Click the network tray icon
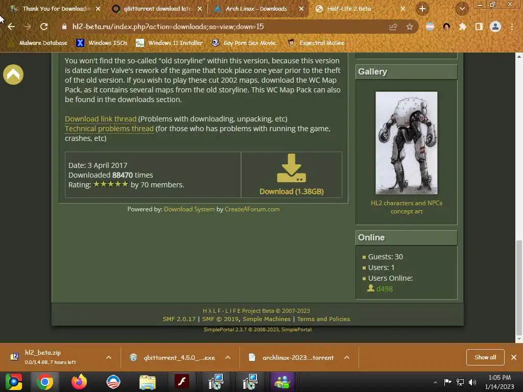 [460, 382]
